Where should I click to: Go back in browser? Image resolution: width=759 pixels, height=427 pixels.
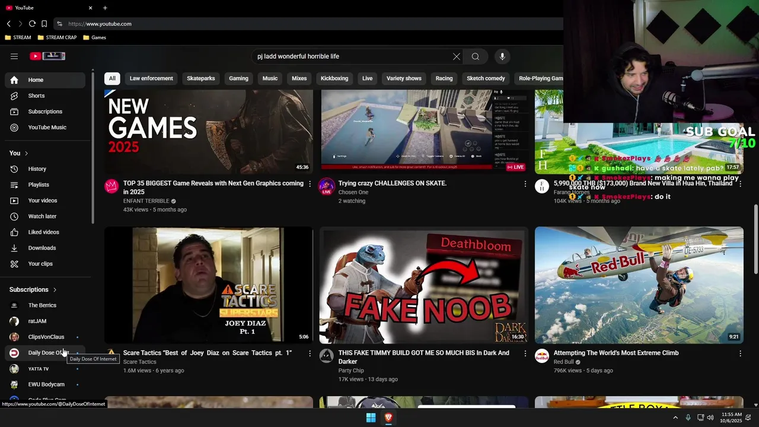click(x=9, y=24)
